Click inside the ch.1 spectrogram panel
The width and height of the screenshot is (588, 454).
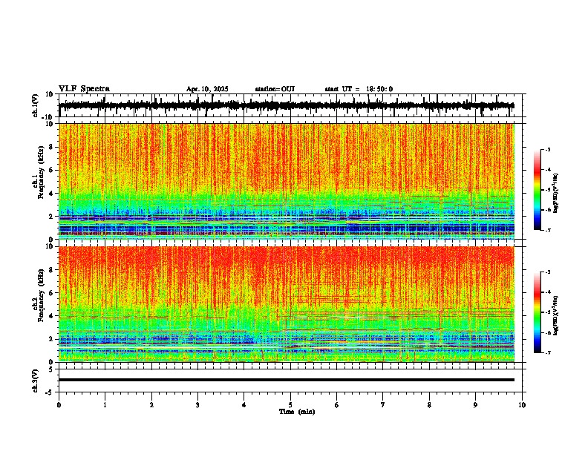[x=287, y=181]
